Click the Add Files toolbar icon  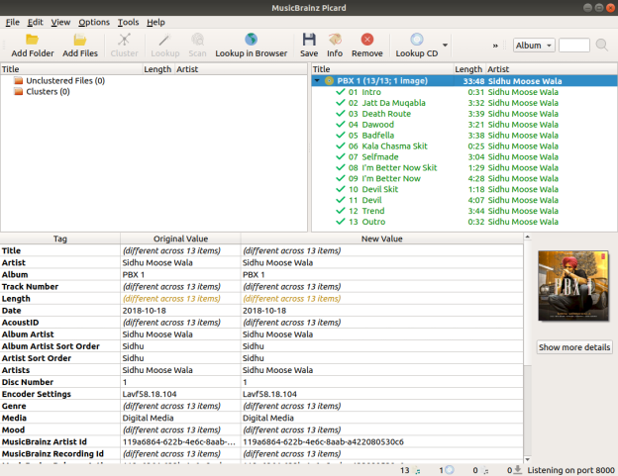point(80,40)
